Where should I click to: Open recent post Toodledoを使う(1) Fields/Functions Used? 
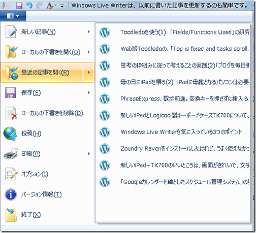tap(173, 32)
